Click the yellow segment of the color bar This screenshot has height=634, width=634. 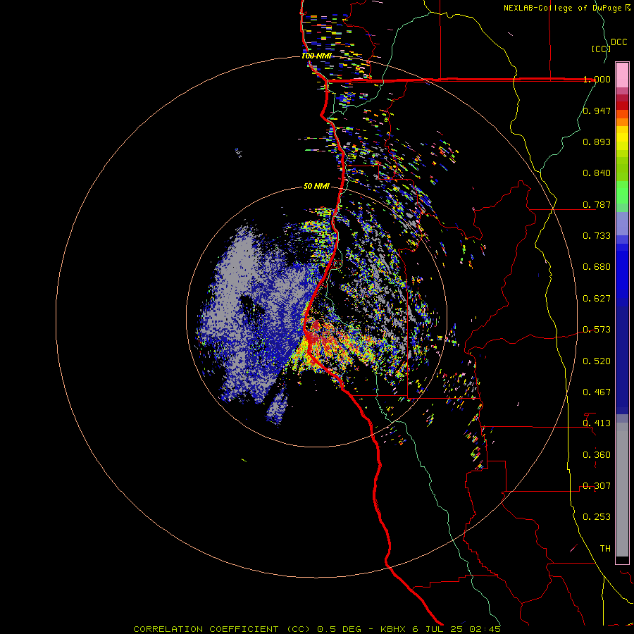point(622,138)
